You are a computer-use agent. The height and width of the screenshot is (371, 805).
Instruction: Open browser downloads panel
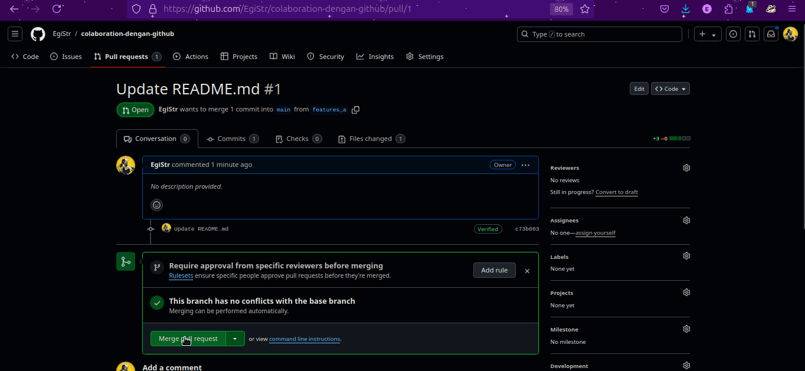tap(685, 9)
